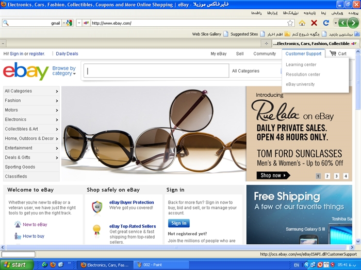Click the eBay favicon in address bar
The image size is (361, 270).
point(86,23)
